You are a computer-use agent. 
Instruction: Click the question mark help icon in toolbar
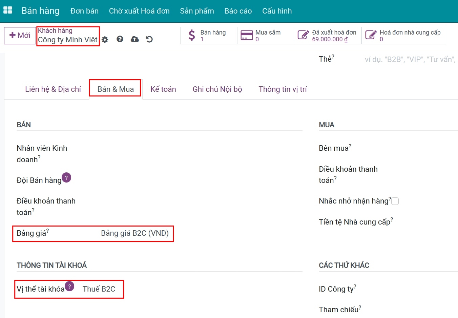coord(120,39)
